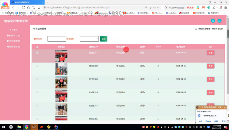This screenshot has width=229, height=130.
Task: Click the home icon in the breadcrumb
Action: (x=196, y=29)
